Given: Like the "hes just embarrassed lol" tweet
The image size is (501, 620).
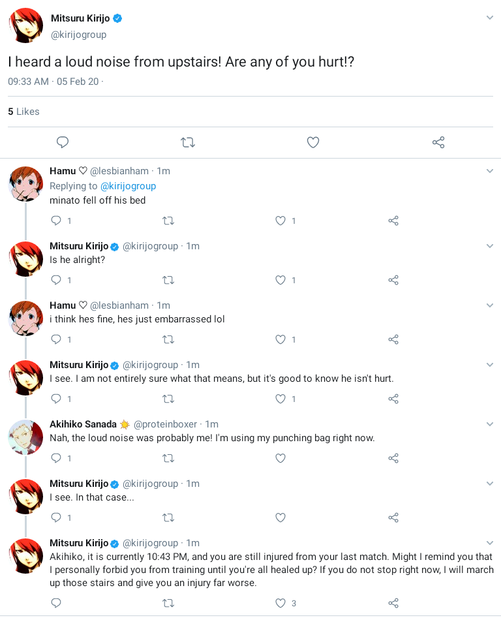Looking at the screenshot, I should click(x=281, y=339).
